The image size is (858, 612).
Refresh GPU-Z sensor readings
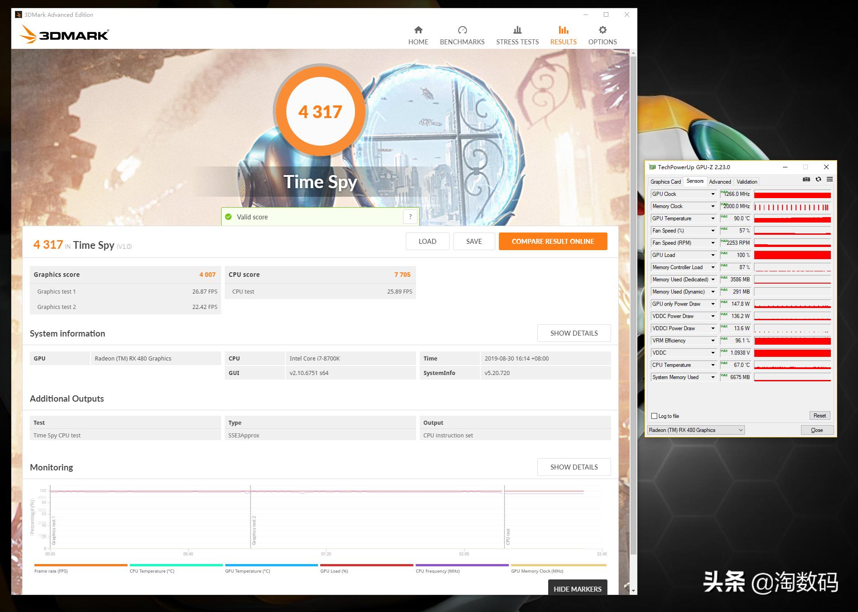point(818,179)
